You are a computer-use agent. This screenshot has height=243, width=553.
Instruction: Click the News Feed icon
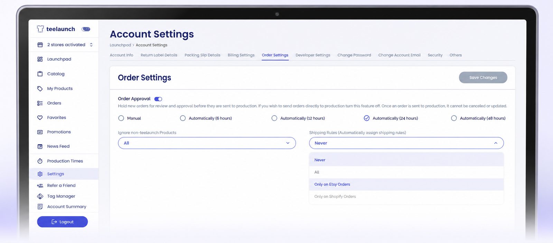pos(40,147)
